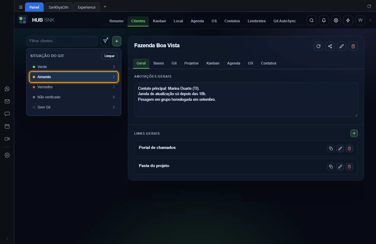Select the Amarelo git status filter
This screenshot has height=244, width=376.
click(x=74, y=77)
